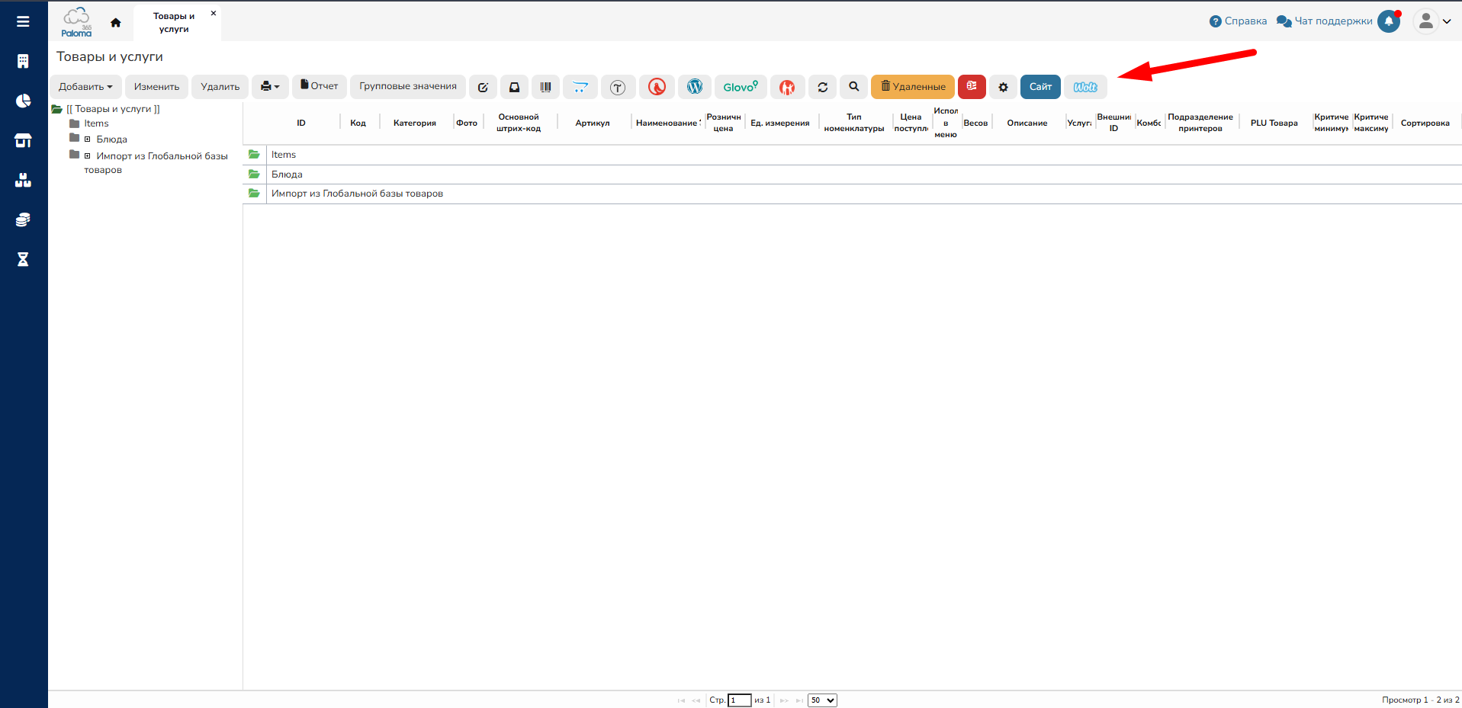
Task: Click the refresh icon in toolbar
Action: coord(822,87)
